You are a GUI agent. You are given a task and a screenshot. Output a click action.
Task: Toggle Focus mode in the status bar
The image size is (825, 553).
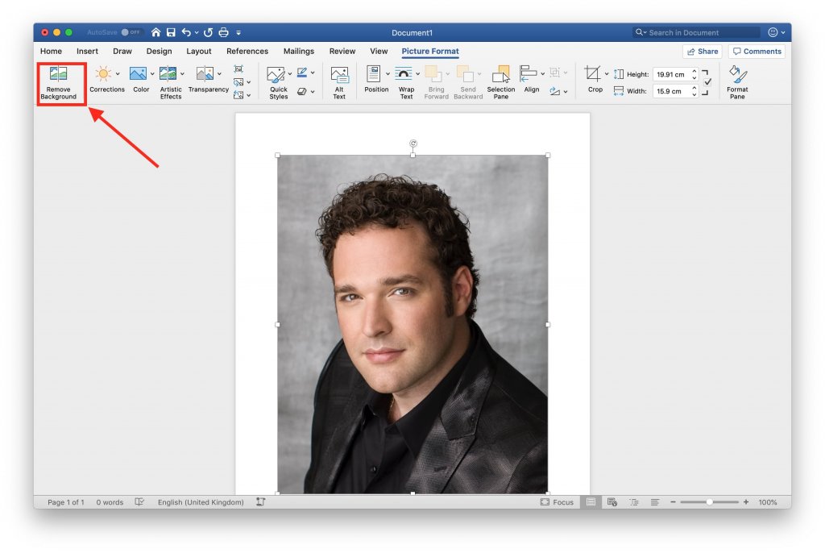558,501
